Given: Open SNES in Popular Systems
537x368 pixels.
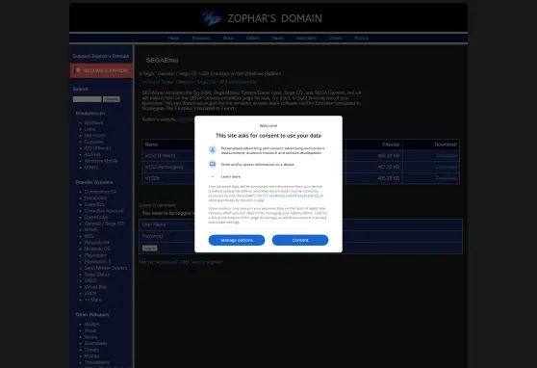Looking at the screenshot, I should click(90, 280).
